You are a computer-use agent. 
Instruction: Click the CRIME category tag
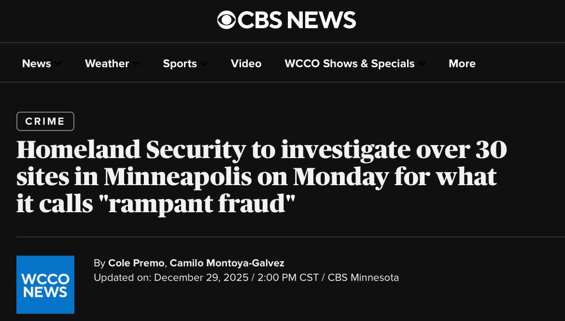point(45,121)
